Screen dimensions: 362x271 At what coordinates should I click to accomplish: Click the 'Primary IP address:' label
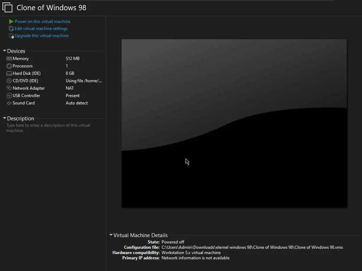click(141, 258)
